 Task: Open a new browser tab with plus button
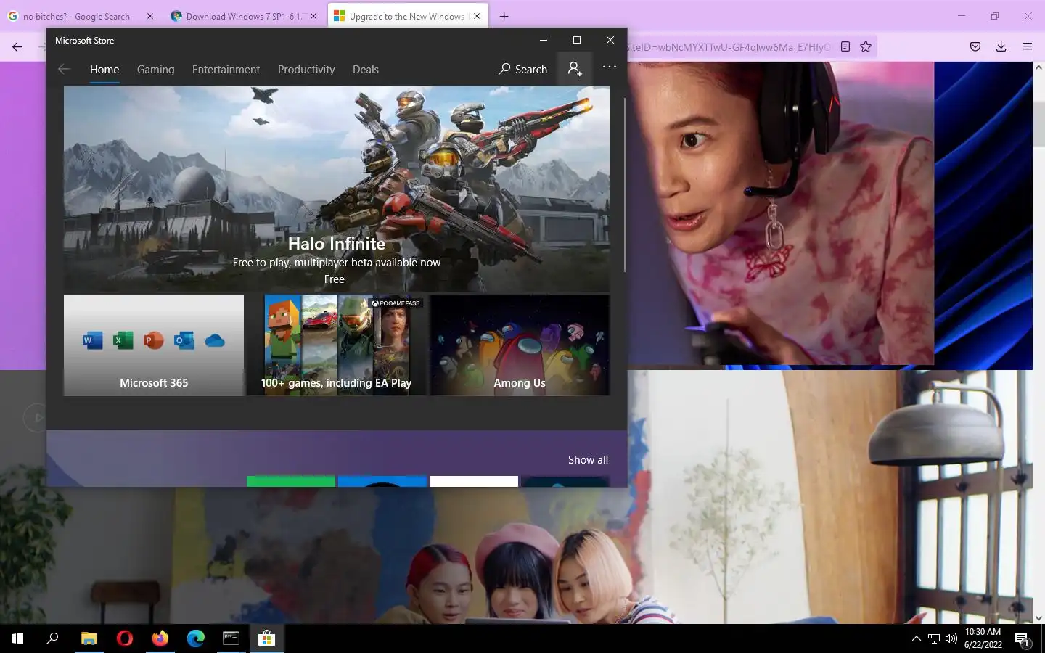tap(504, 16)
